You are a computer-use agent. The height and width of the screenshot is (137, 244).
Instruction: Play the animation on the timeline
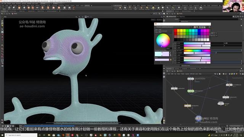point(10,126)
